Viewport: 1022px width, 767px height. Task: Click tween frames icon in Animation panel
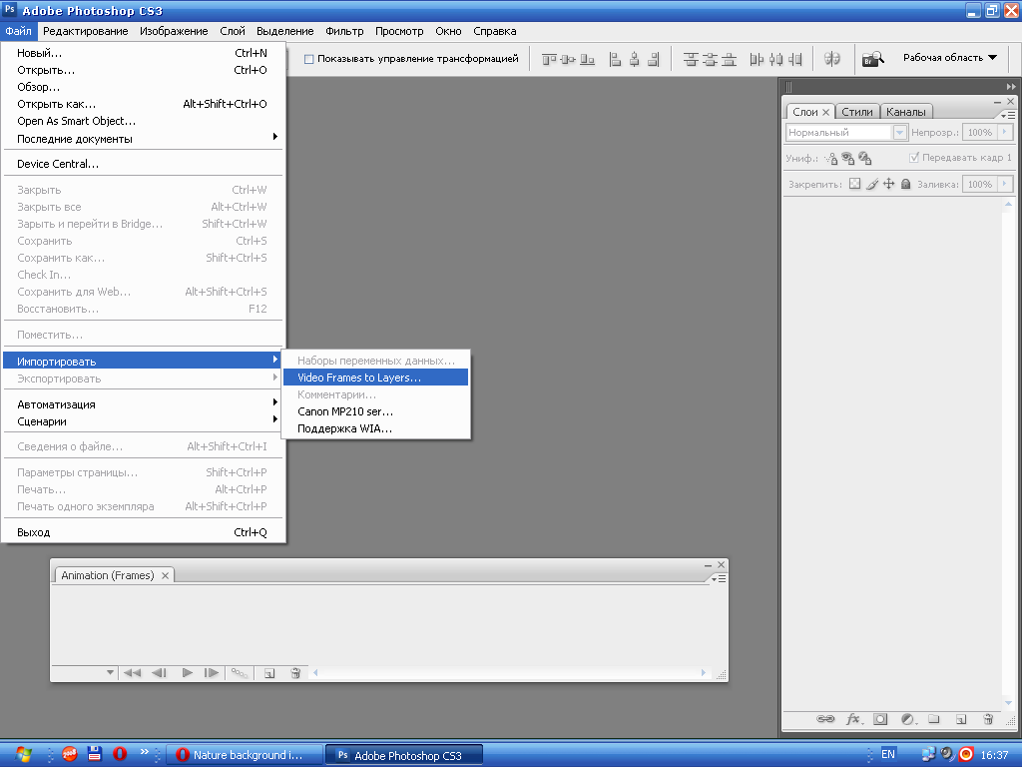tap(240, 673)
